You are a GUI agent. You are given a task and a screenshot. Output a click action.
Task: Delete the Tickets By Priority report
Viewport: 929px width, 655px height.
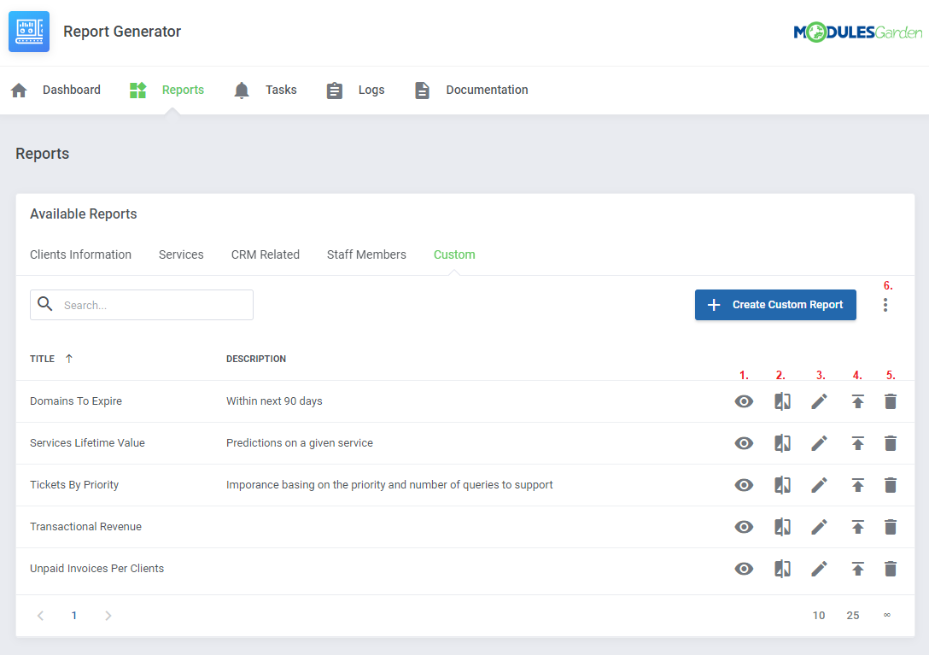[x=891, y=485]
